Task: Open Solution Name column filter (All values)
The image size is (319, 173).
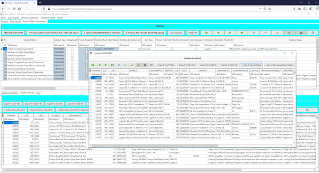Action: pos(30,45)
